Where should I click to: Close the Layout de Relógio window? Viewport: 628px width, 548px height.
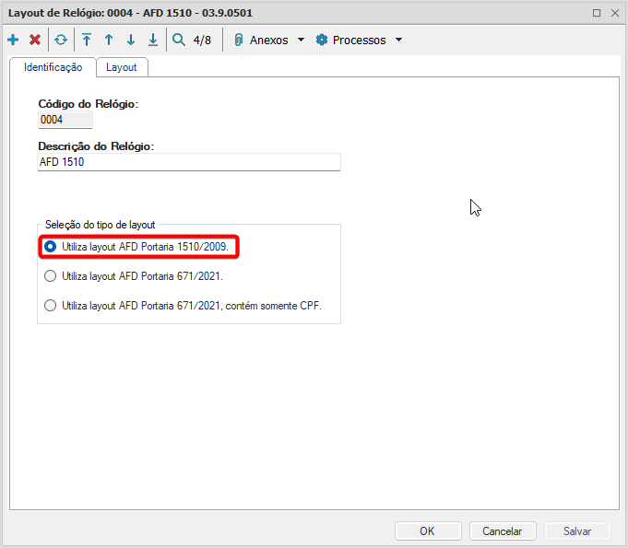(x=615, y=13)
